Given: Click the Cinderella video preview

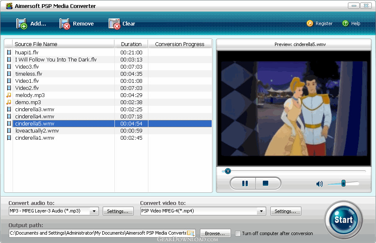Looking at the screenshot, I should coord(294,108).
